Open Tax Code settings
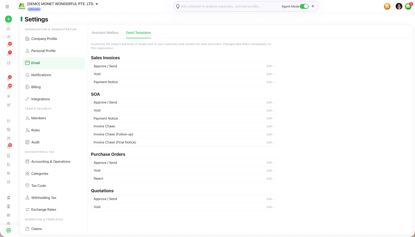This screenshot has height=237, width=415. click(x=54, y=186)
